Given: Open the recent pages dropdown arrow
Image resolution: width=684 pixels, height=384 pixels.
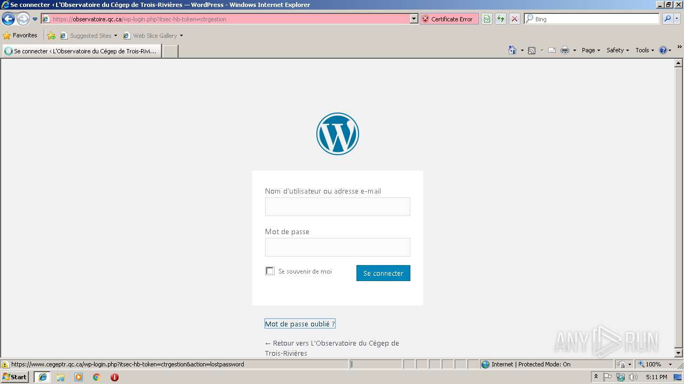Looking at the screenshot, I should (35, 19).
